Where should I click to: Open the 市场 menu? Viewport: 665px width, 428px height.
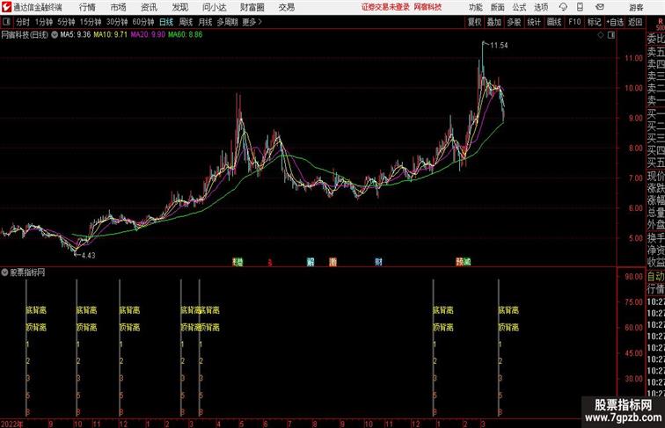click(x=119, y=7)
